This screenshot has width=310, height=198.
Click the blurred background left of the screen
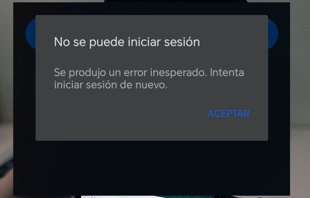click(x=7, y=99)
